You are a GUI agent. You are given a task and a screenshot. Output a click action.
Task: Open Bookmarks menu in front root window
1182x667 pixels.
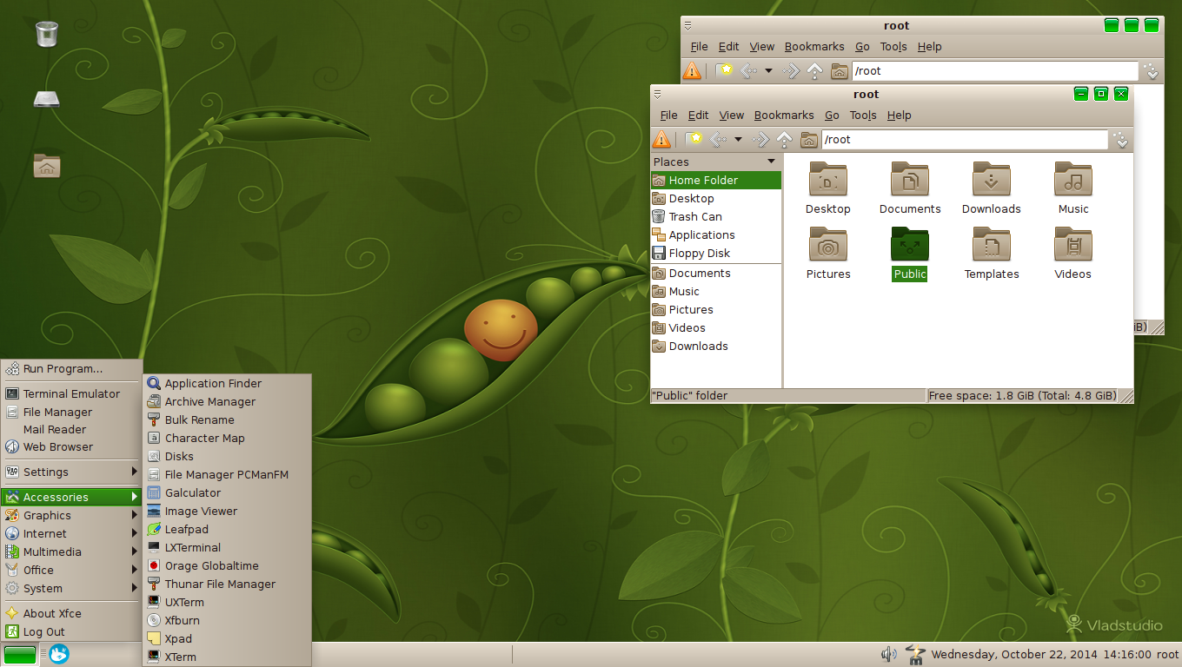coord(784,115)
